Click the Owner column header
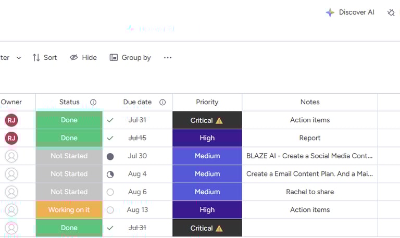400x238 pixels. (x=11, y=102)
